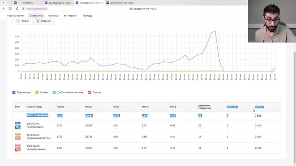296x166 pixels.
Task: Click the address bar URL field
Action: (37, 9)
